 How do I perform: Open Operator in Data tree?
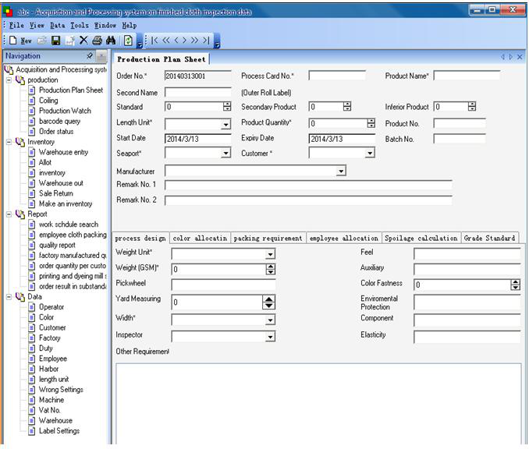point(51,307)
